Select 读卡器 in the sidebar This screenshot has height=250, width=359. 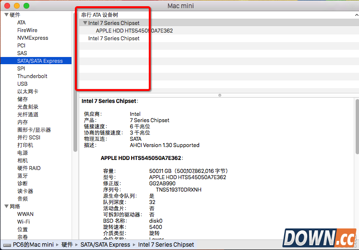tap(25, 191)
